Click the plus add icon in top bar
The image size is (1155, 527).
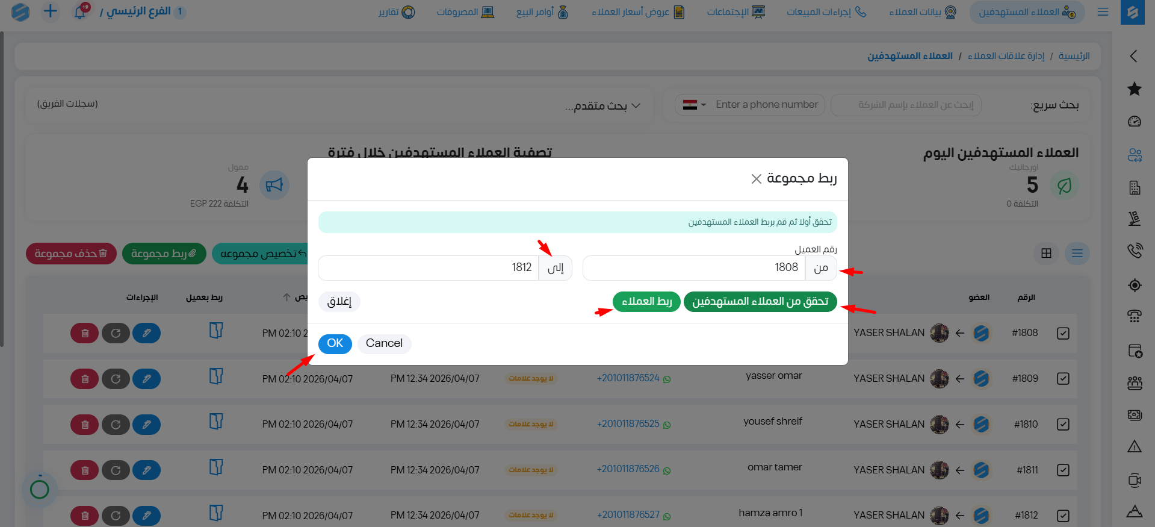[x=51, y=11]
